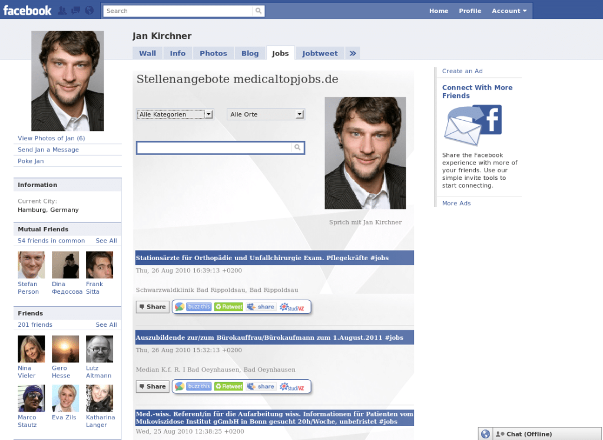
Task: Open Chat (Offline) bar
Action: coord(546,434)
